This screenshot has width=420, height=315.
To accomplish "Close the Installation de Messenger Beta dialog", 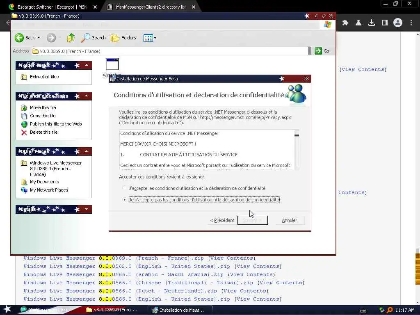I will click(306, 79).
